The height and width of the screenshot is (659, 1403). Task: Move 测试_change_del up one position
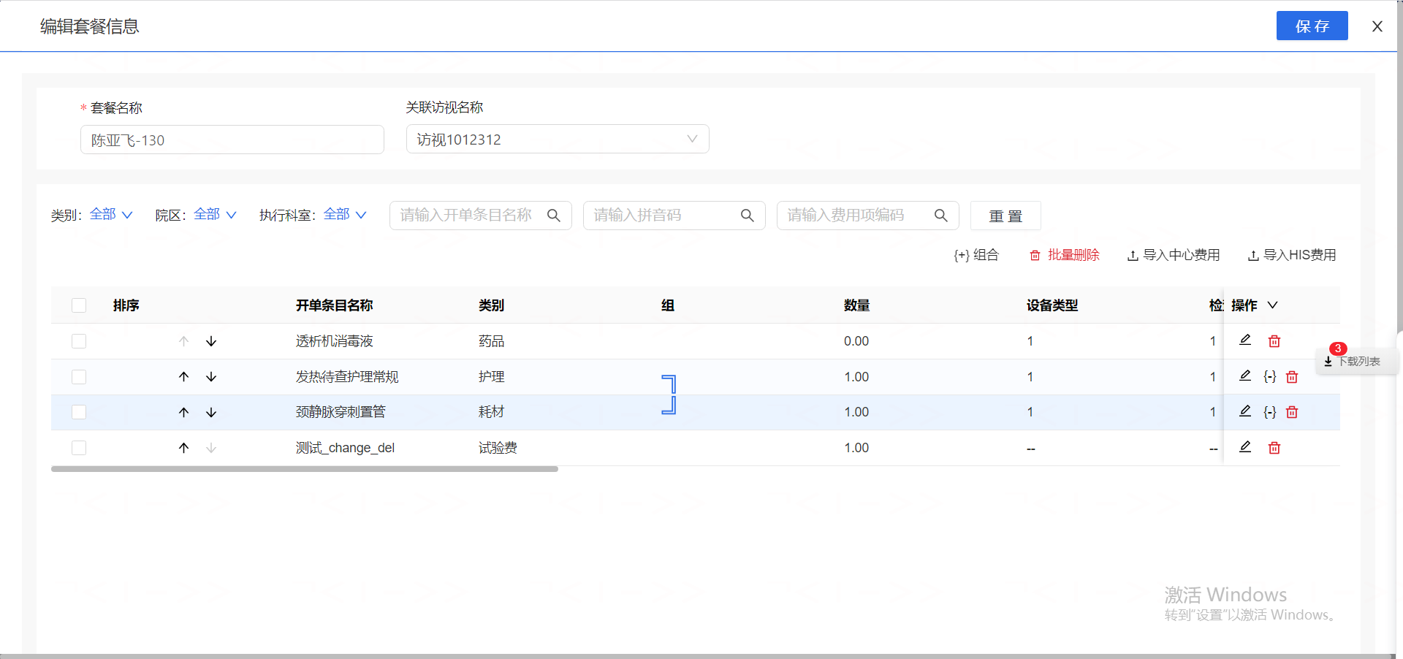click(x=183, y=448)
